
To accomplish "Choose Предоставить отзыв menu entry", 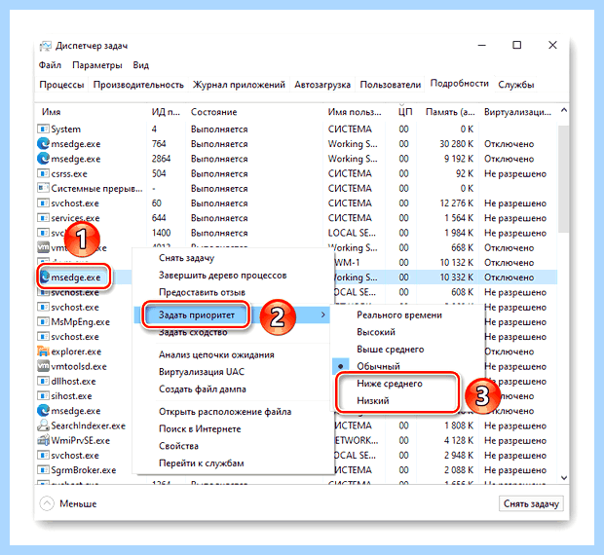I will pyautogui.click(x=202, y=292).
